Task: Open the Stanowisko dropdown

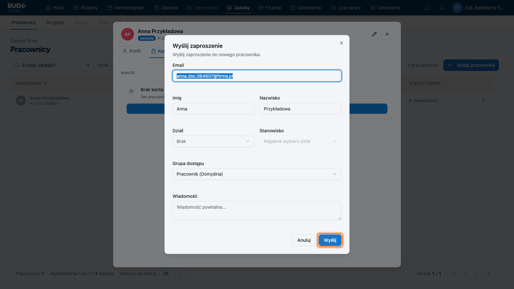Action: point(300,141)
